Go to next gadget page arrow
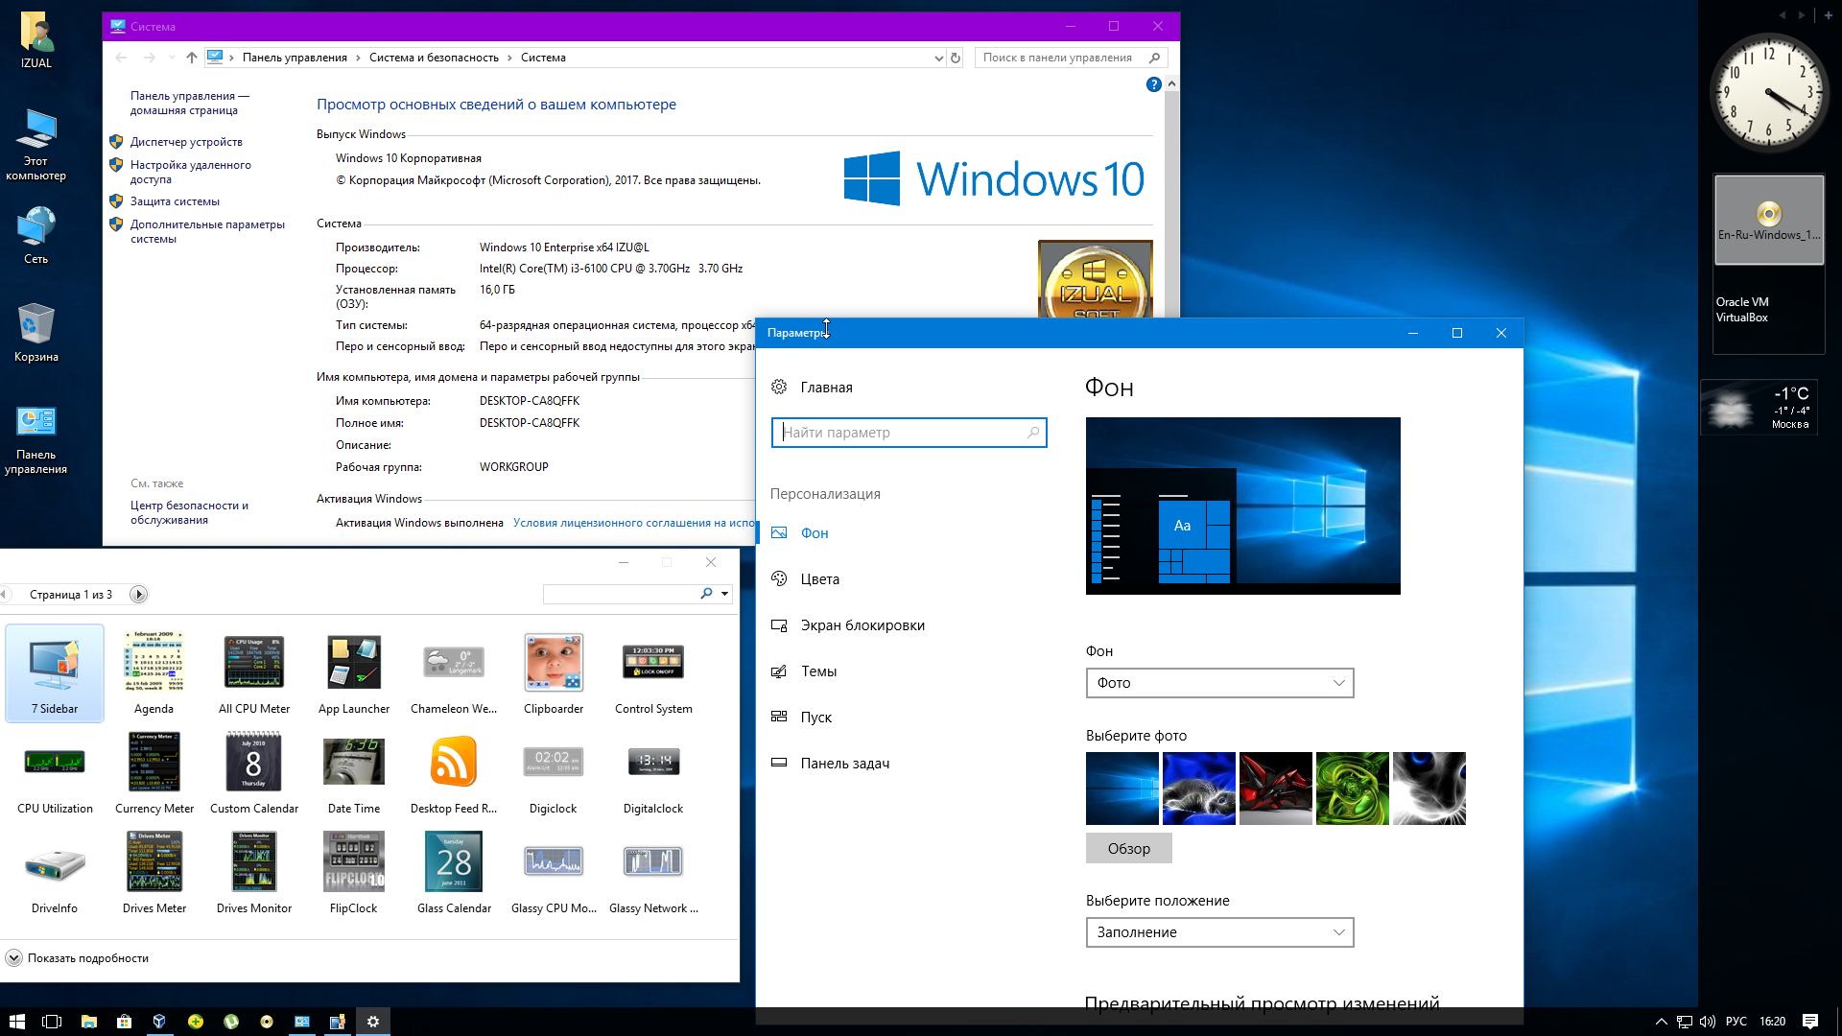The image size is (1842, 1036). 138,595
